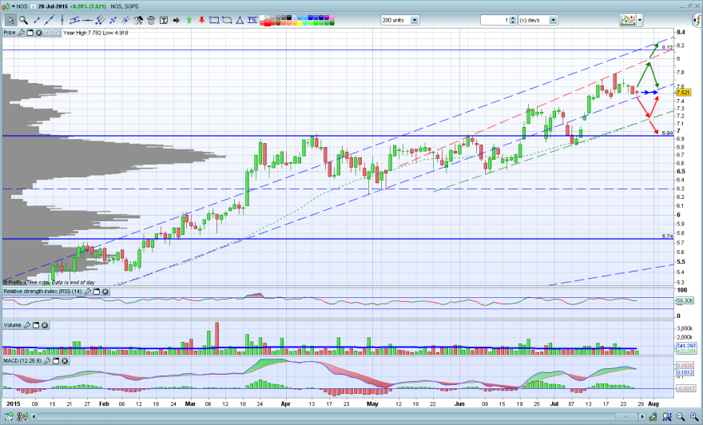The height and width of the screenshot is (425, 703).
Task: Select the magnifier zoom tool
Action: point(23,20)
